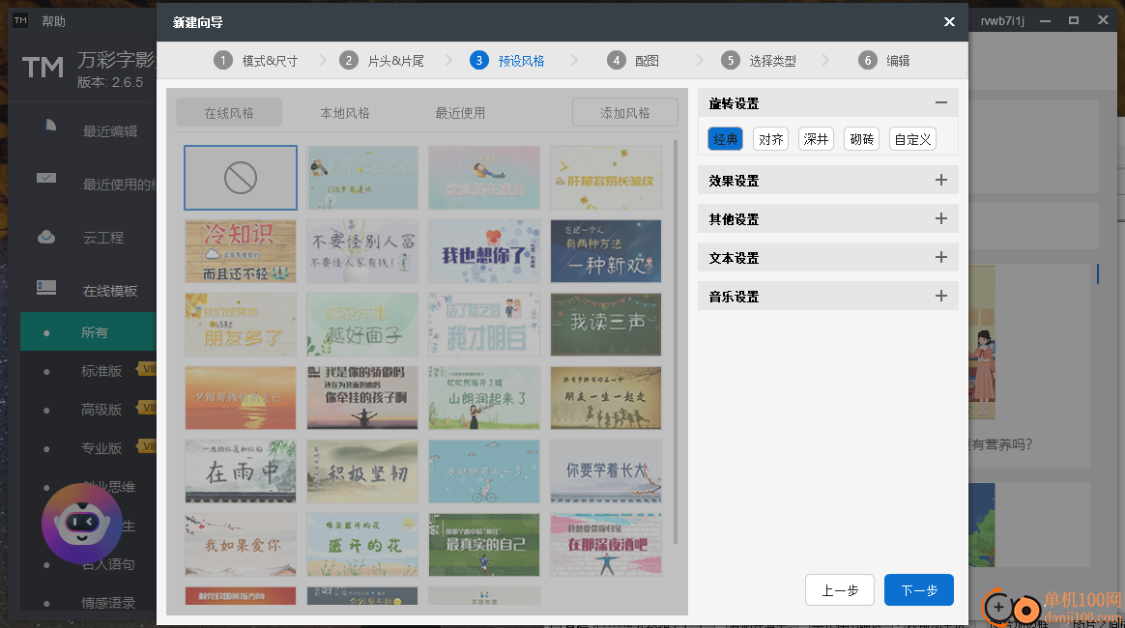Go to wizard step 4 配图
The height and width of the screenshot is (628, 1125).
(x=633, y=61)
